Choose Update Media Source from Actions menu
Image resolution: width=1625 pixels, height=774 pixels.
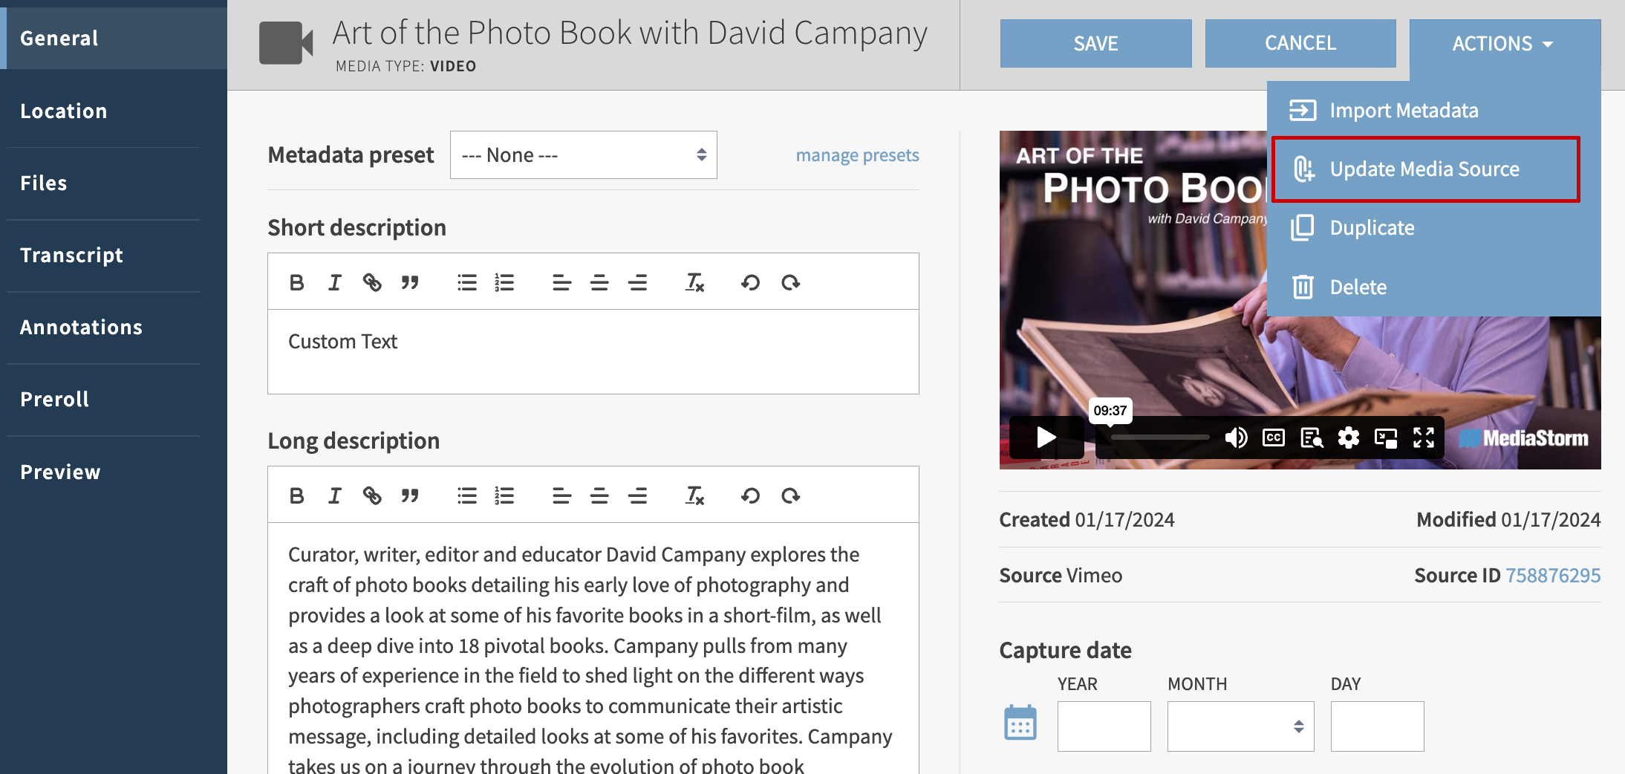[1424, 169]
